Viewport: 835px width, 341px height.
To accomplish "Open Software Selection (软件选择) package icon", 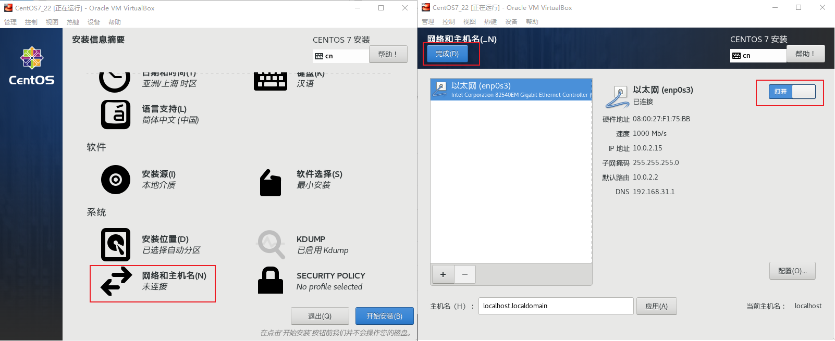I will point(271,182).
